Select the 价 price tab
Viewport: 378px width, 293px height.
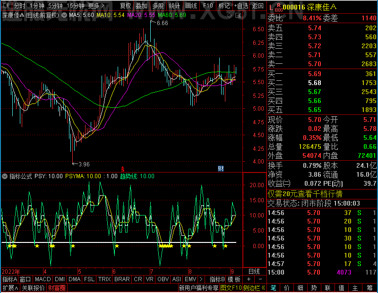(287, 288)
